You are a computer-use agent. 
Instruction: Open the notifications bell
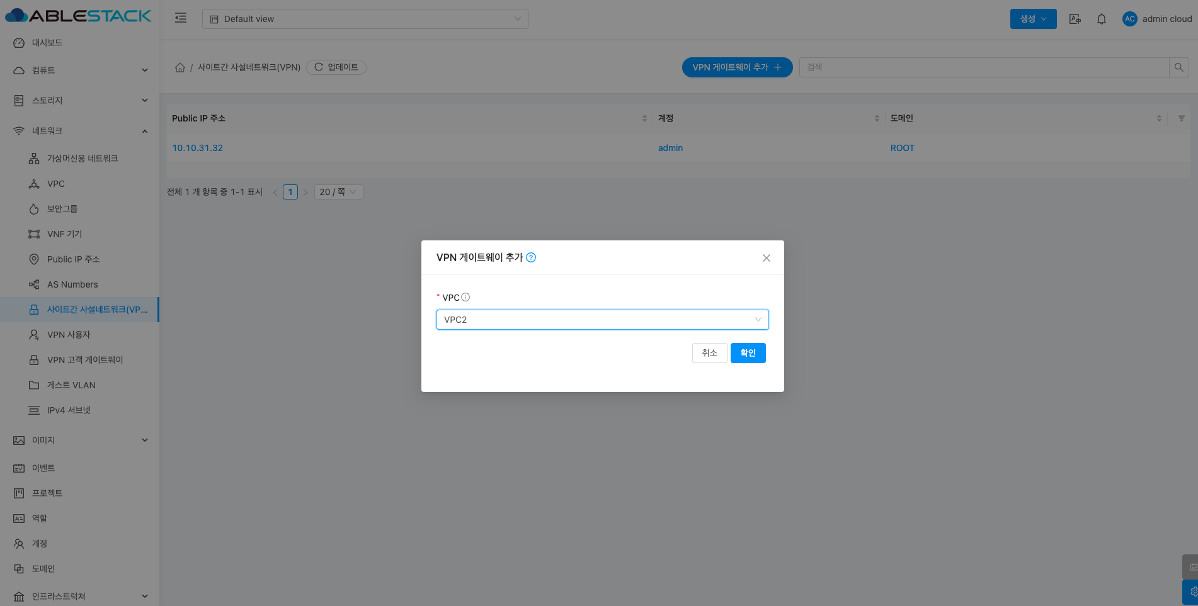(1102, 19)
